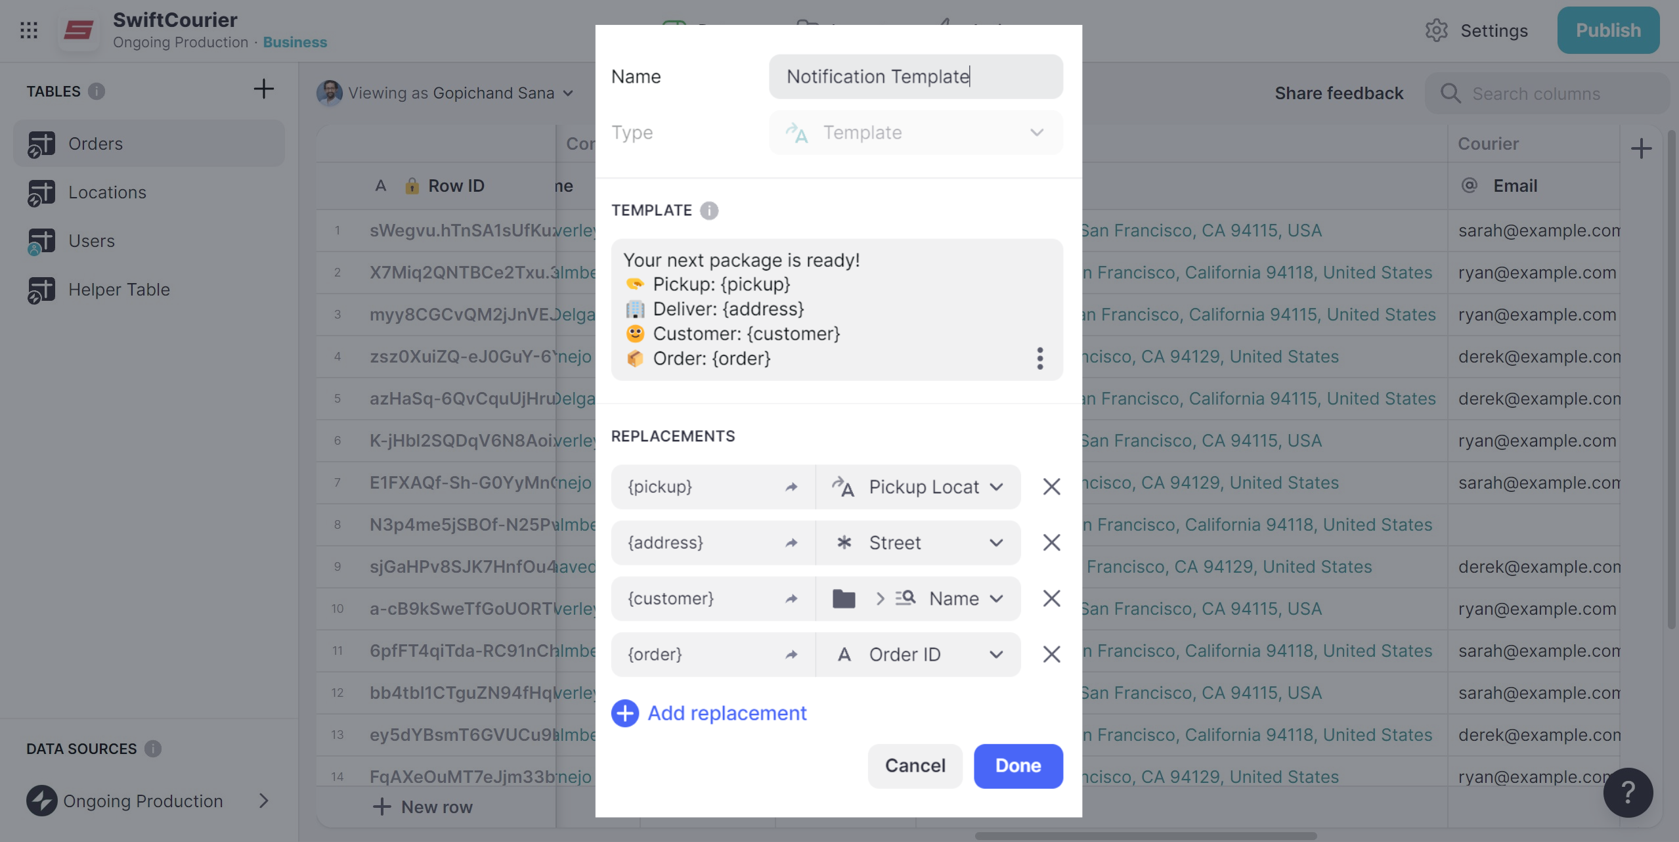
Task: Click the TABLES info icon
Action: (97, 91)
